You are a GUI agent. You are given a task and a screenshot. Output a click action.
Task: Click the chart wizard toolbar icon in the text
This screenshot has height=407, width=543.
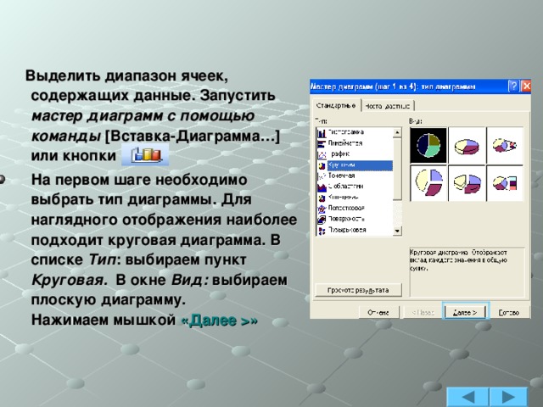click(145, 155)
